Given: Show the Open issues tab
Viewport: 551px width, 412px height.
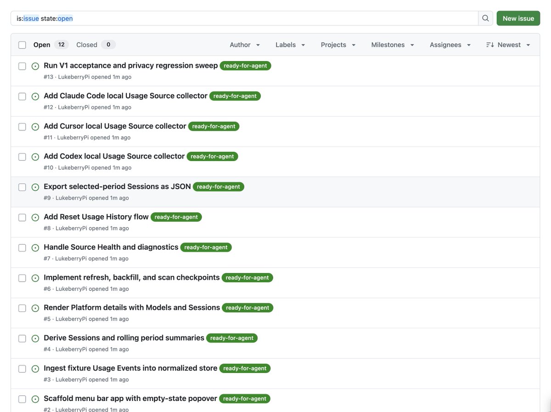Looking at the screenshot, I should pyautogui.click(x=51, y=45).
